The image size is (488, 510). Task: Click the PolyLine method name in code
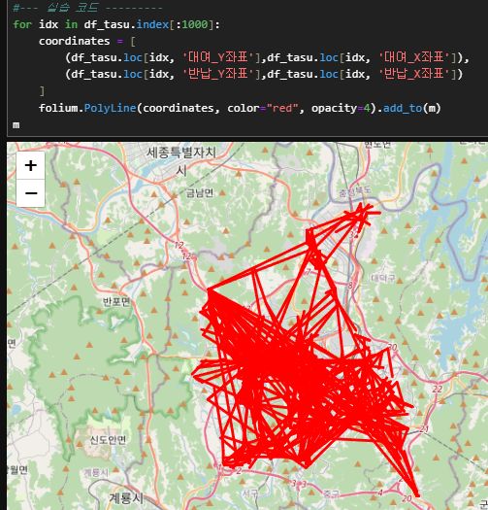click(110, 108)
